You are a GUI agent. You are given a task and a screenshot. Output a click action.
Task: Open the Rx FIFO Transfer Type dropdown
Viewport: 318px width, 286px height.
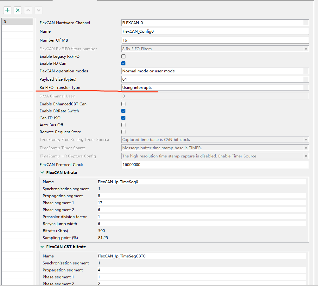[306, 87]
